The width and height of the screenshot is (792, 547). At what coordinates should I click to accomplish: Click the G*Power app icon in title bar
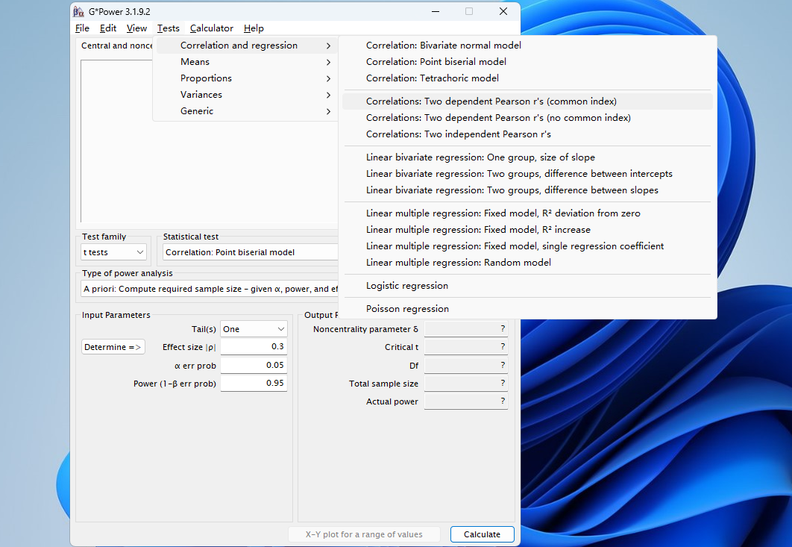(x=78, y=11)
